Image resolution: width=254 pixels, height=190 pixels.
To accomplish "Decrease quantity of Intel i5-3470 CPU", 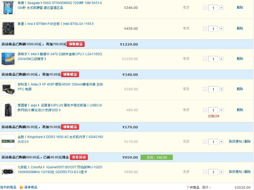I will coord(205,59).
